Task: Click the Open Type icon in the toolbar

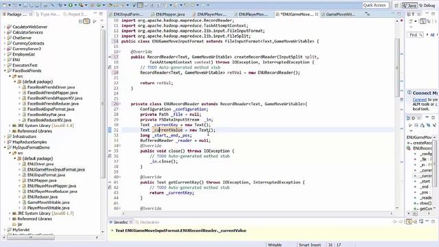Action: [x=110, y=5]
